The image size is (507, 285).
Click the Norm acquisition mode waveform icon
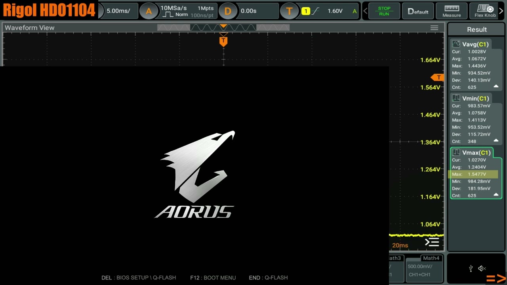click(x=169, y=15)
